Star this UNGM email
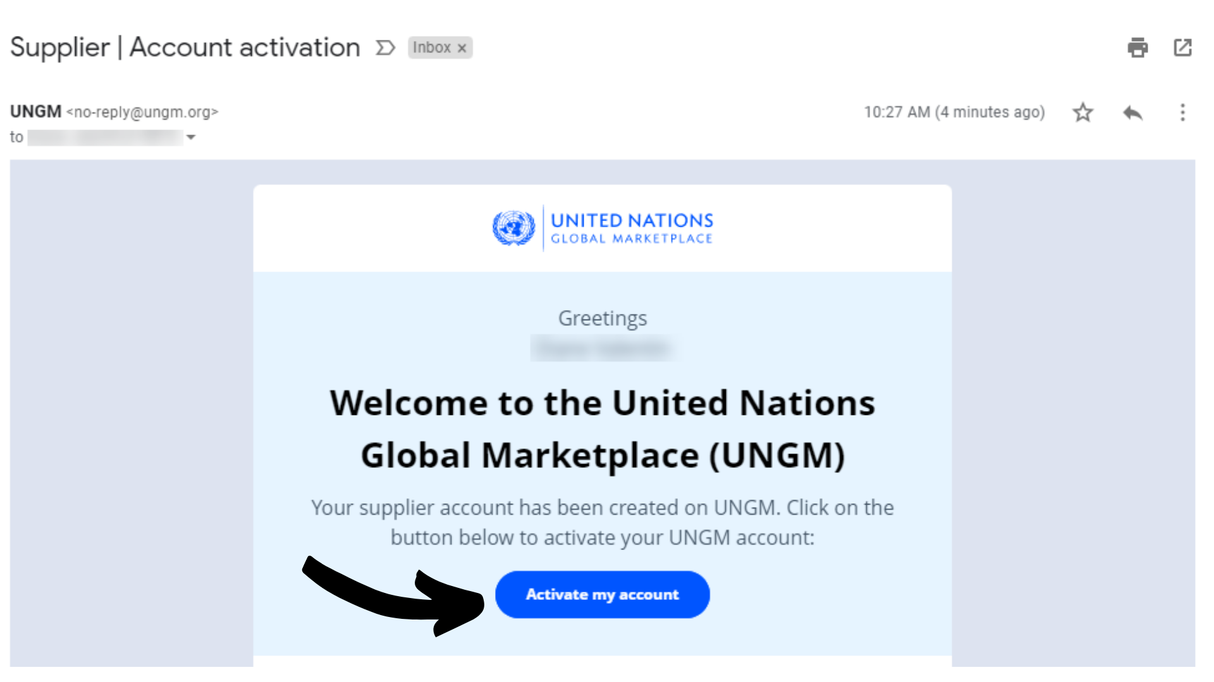The width and height of the screenshot is (1214, 682). click(x=1082, y=112)
